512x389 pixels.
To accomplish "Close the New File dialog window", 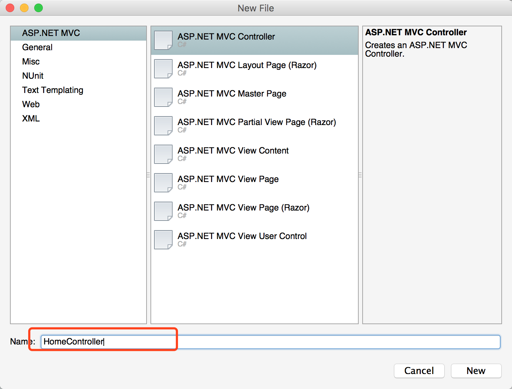I will tap(10, 8).
